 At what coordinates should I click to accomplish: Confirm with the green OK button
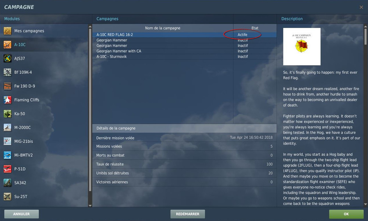346,214
